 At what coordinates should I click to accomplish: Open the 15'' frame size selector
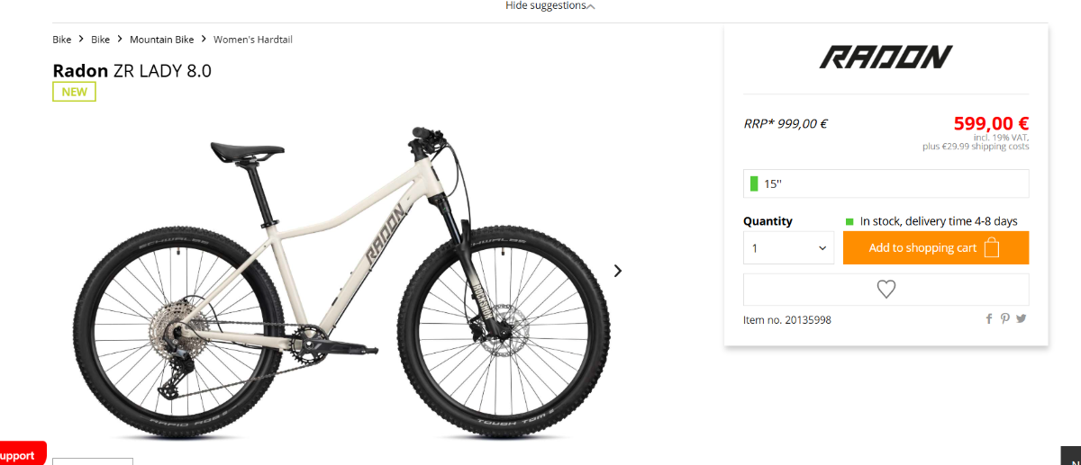(x=886, y=183)
